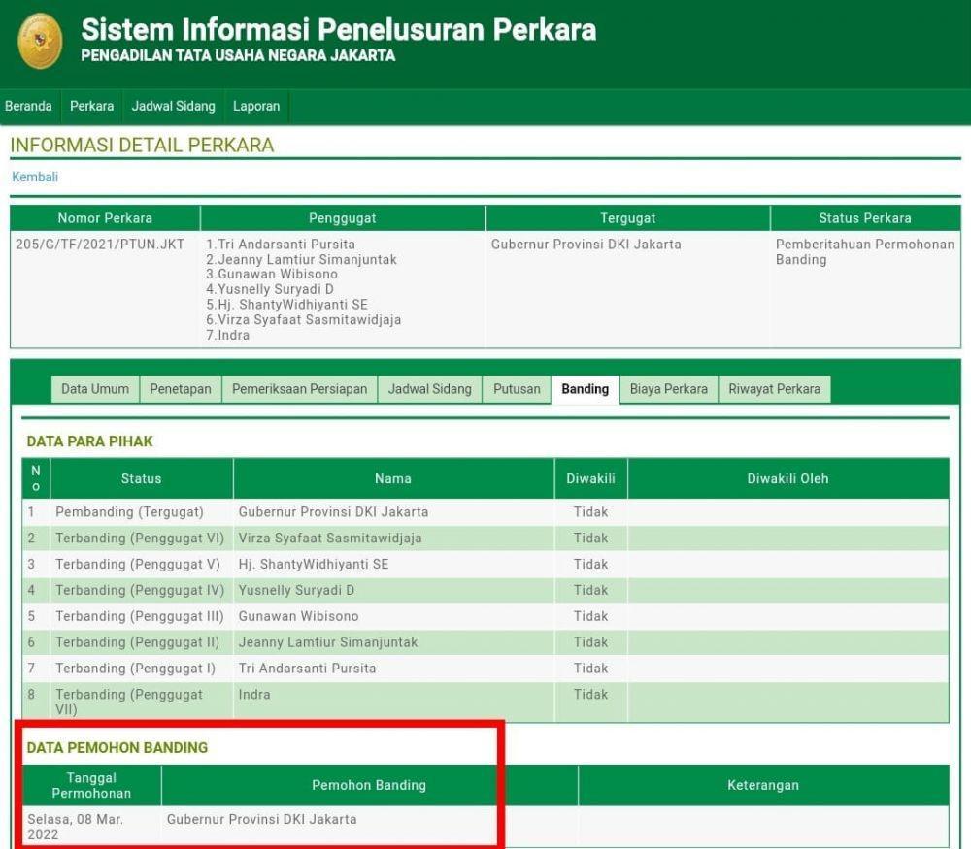Click Jeanny Lamtiur Simanjuntak in Nama column
971x849 pixels.
pos(328,642)
